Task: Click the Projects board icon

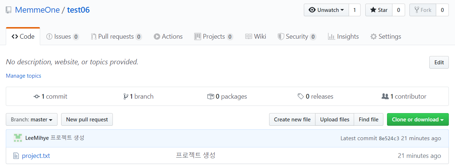Action: pyautogui.click(x=197, y=36)
